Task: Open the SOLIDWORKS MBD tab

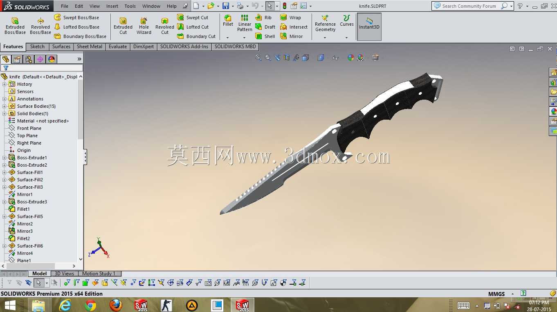Action: (x=235, y=47)
